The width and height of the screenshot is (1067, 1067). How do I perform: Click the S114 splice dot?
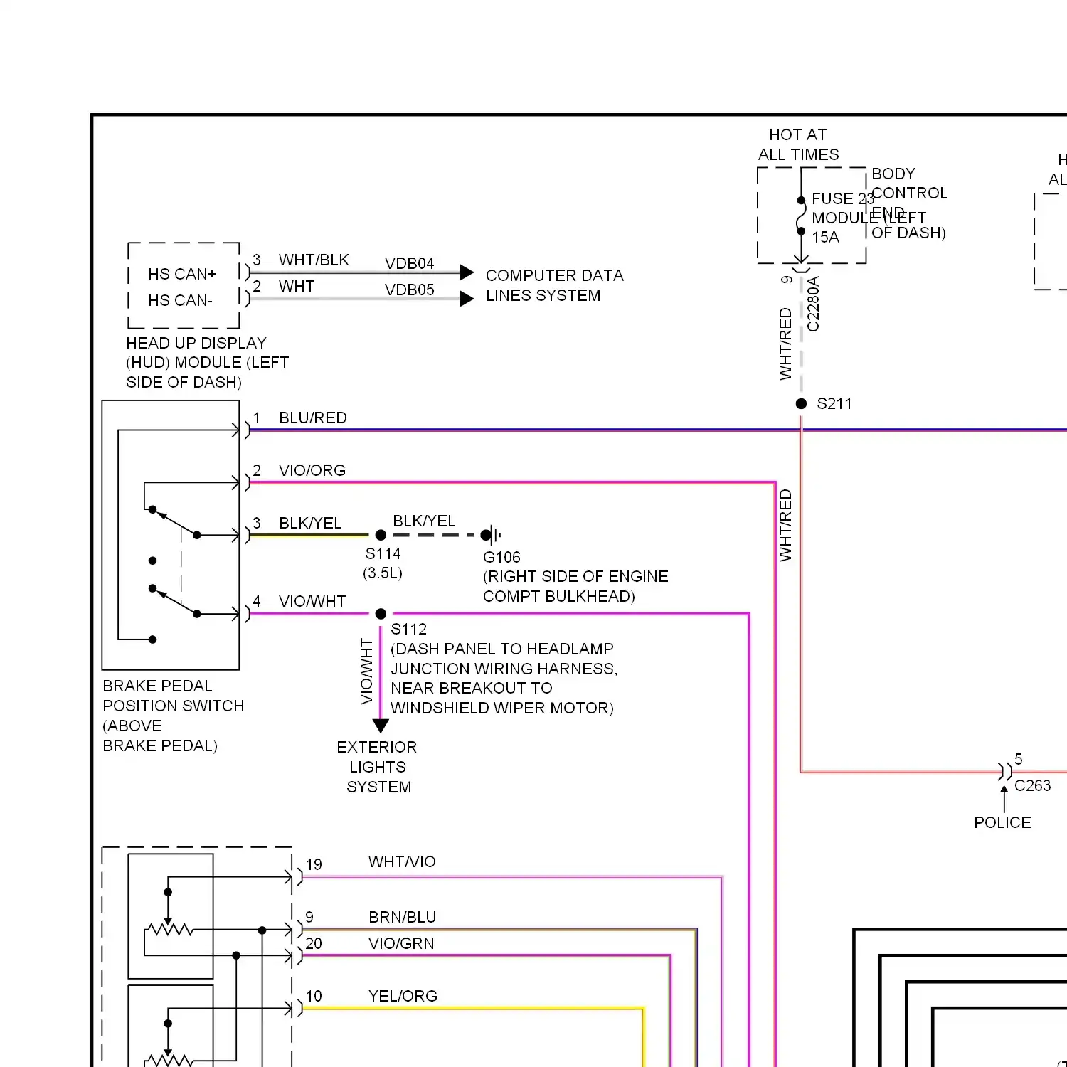pos(381,535)
